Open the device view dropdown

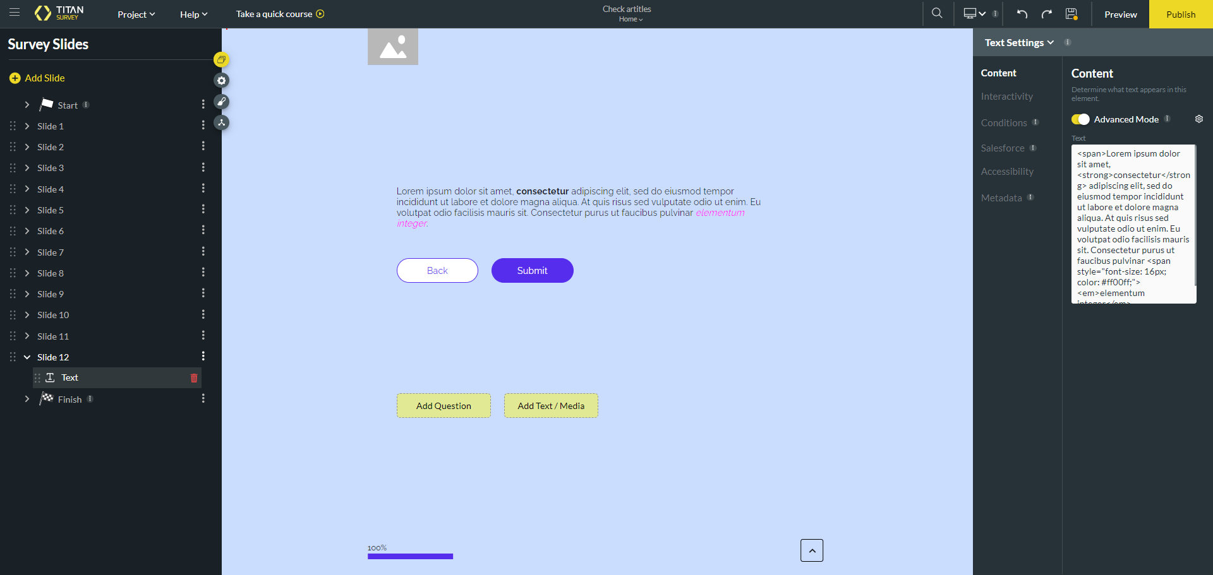pyautogui.click(x=974, y=14)
